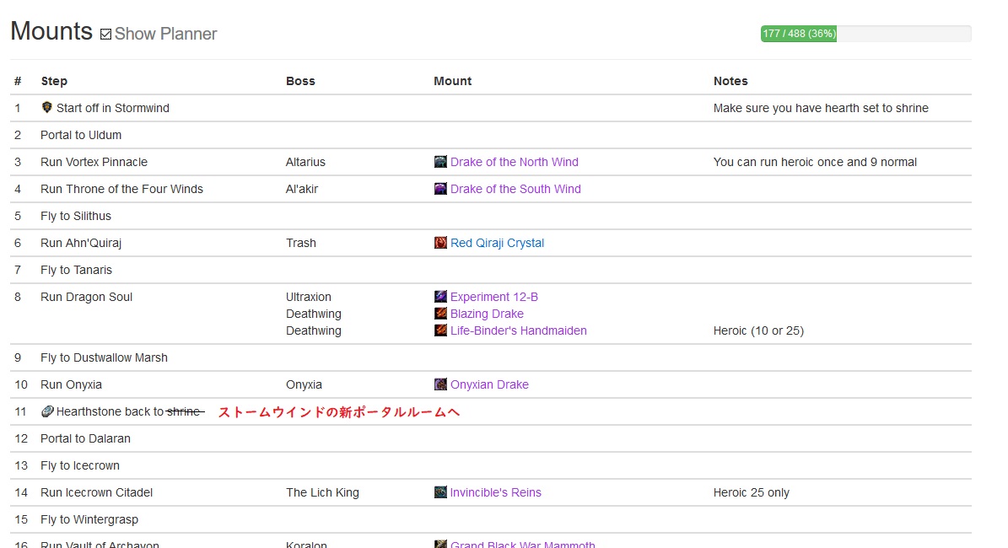
Task: Click the Hearthstone icon in step 11
Action: coord(47,411)
